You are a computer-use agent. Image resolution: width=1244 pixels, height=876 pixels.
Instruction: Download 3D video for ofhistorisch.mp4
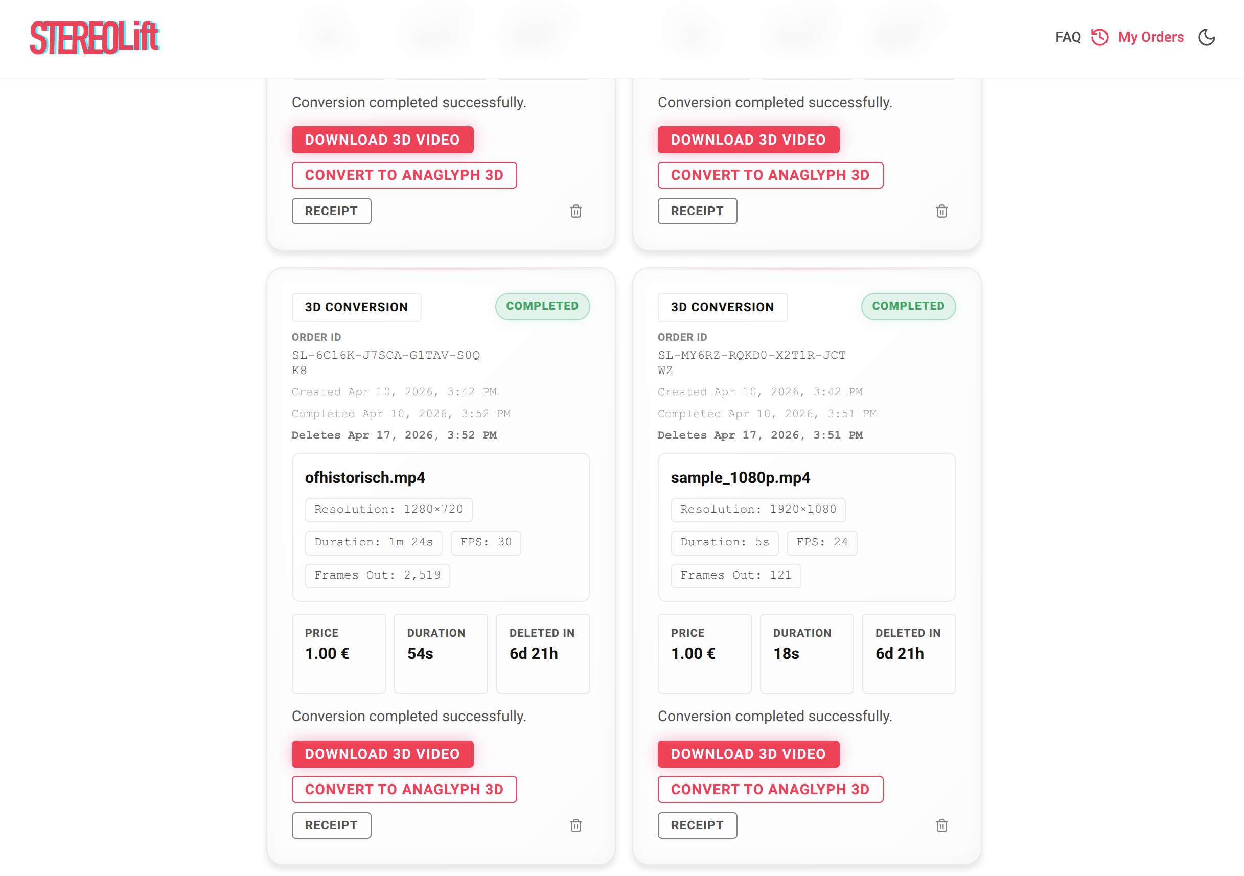tap(382, 753)
